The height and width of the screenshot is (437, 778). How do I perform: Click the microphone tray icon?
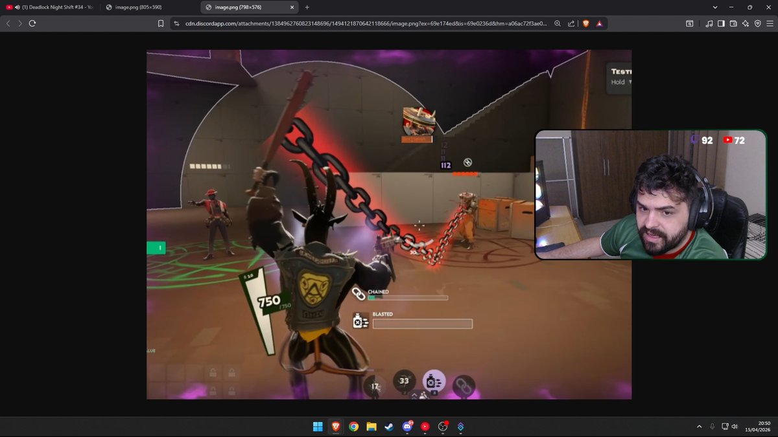pos(712,427)
